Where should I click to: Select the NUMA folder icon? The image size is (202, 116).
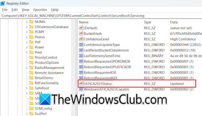(x=31, y=22)
